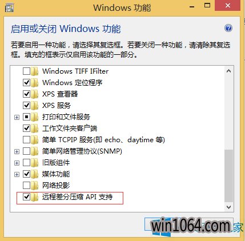Click the Windows Features title bar icon
The image size is (245, 241).
(x=9, y=8)
